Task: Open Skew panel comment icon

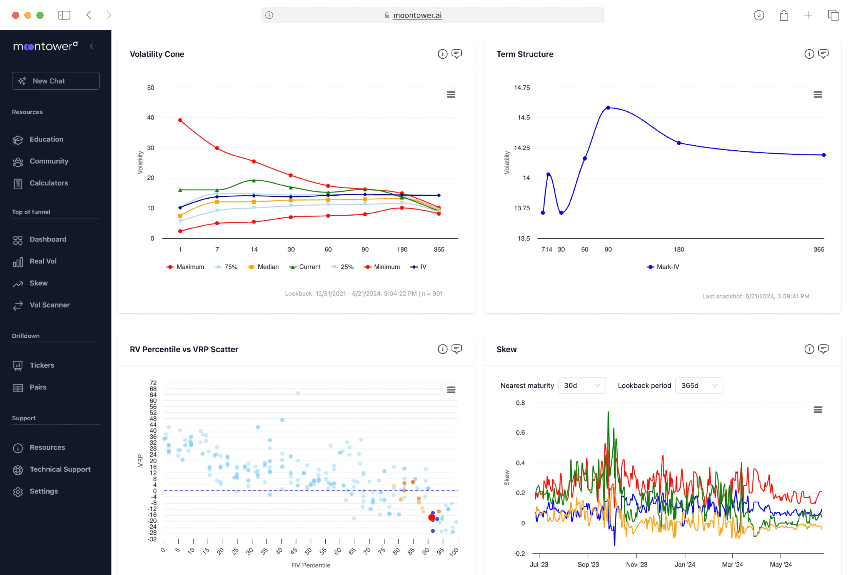Action: pos(823,349)
